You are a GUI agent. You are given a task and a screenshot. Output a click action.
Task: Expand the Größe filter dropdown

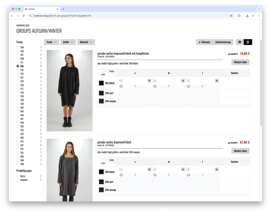click(68, 42)
